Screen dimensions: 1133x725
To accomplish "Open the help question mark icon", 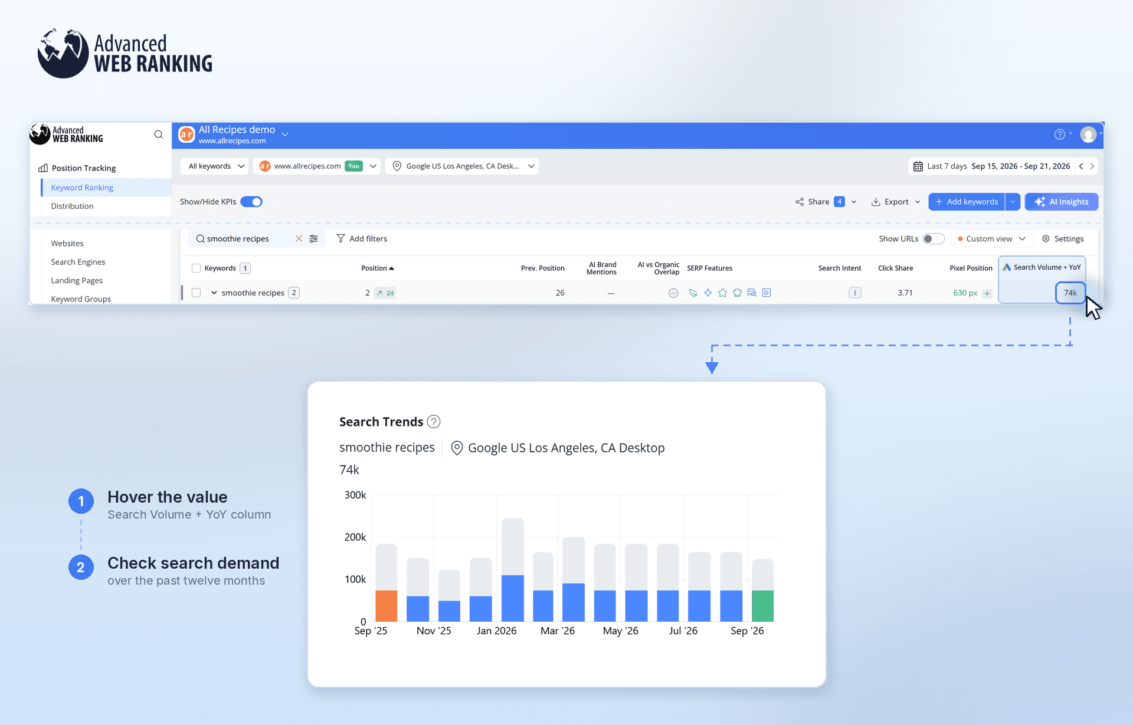I will tap(1060, 134).
